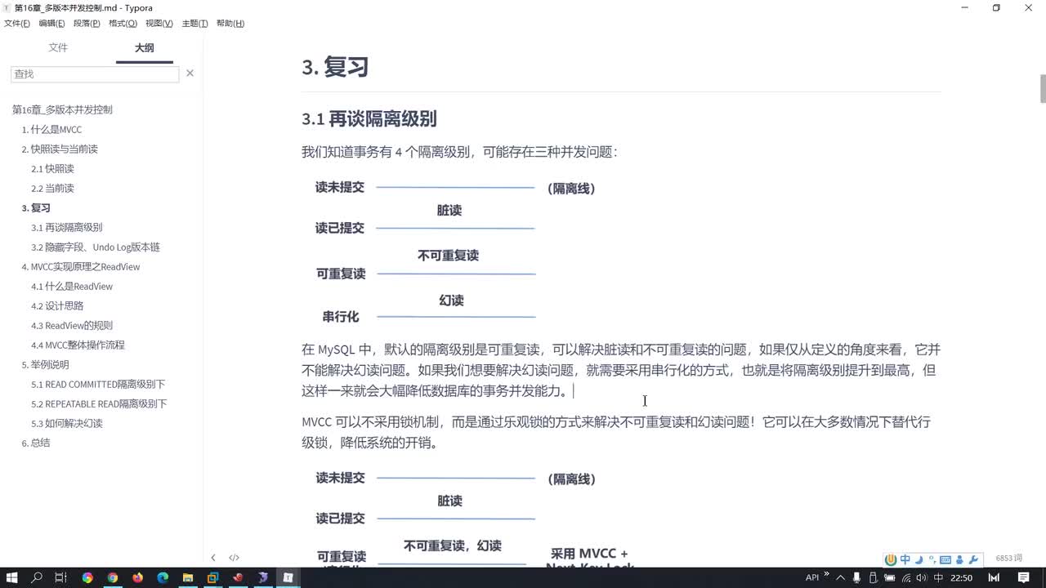This screenshot has height=588, width=1046.
Task: Open Firefox from the taskbar
Action: pyautogui.click(x=137, y=577)
